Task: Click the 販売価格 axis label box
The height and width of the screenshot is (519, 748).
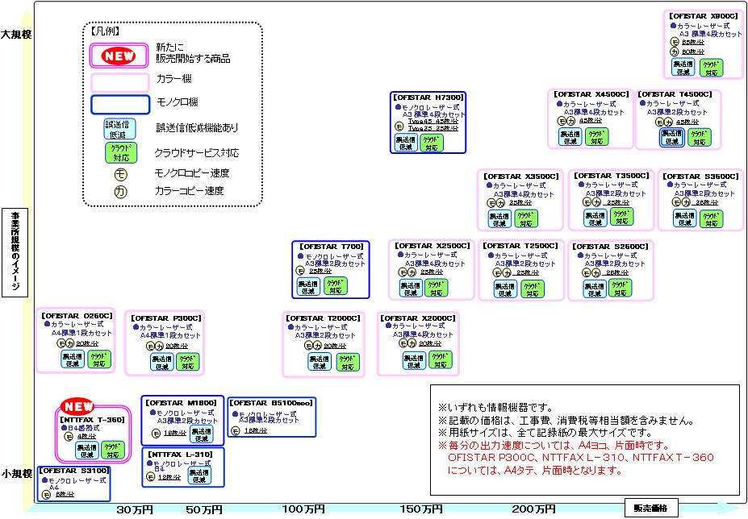Action: pos(651,508)
